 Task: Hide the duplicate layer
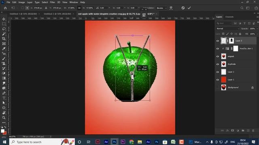pos(218,64)
